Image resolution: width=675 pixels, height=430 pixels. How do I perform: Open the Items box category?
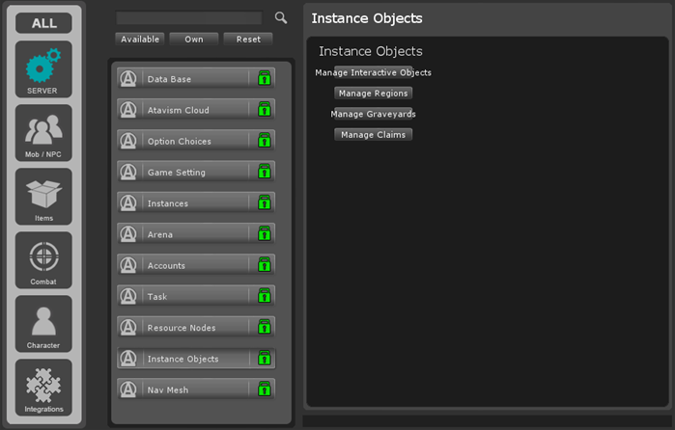pyautogui.click(x=43, y=197)
